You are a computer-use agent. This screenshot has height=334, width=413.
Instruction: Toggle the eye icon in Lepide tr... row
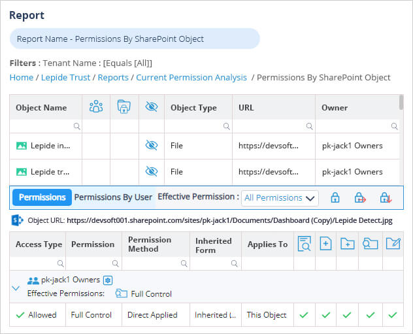152,171
